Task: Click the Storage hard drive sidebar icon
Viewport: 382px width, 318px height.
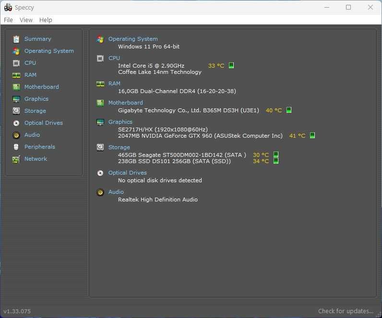Action: click(x=16, y=111)
